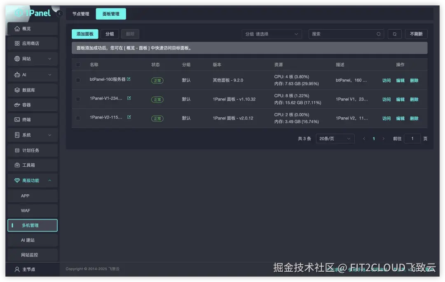This screenshot has height=282, width=445.
Task: Click the magnifier icon in search box
Action: coord(379,34)
